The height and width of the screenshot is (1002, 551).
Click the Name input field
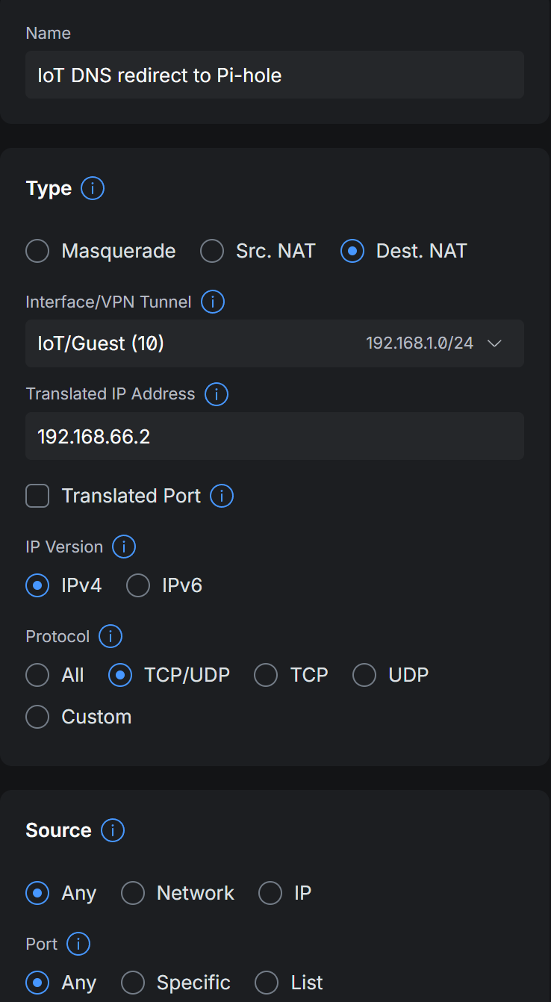pos(275,75)
